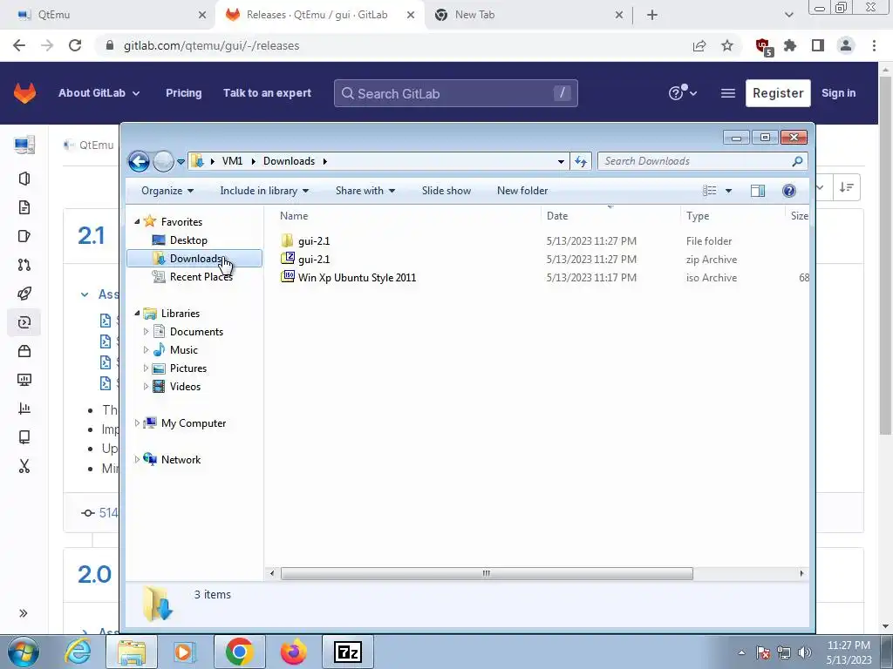This screenshot has width=893, height=669.
Task: Select the gui-2.1 zip archive icon
Action: 288,259
